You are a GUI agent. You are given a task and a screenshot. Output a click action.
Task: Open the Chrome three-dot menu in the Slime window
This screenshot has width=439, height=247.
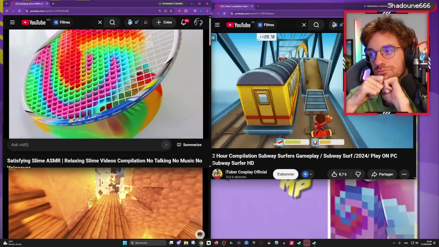point(207,11)
